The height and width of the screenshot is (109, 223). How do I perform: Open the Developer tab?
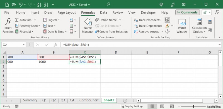149,13
